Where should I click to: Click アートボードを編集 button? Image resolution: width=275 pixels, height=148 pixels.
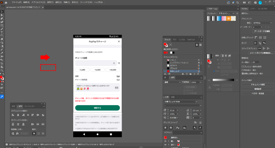click(x=262, y=31)
